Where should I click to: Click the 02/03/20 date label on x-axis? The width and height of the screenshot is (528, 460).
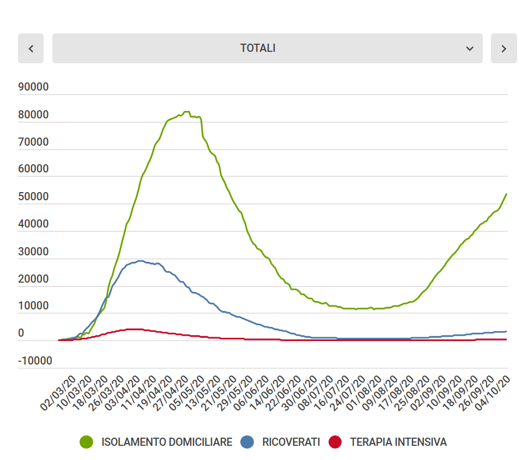coord(59,393)
